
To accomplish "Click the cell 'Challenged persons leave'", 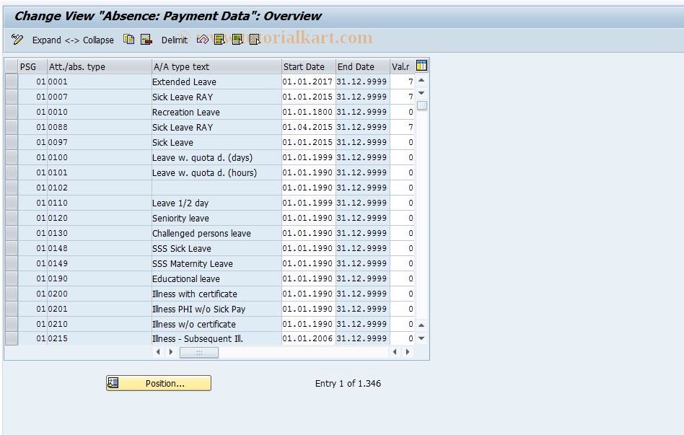I will [x=216, y=234].
